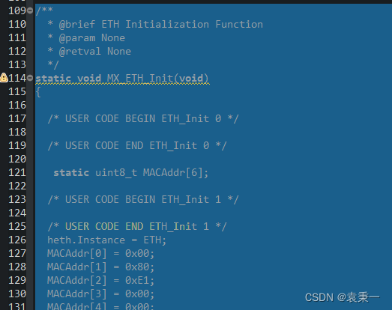
Task: Click the static keyword on line 121
Action: click(x=71, y=173)
